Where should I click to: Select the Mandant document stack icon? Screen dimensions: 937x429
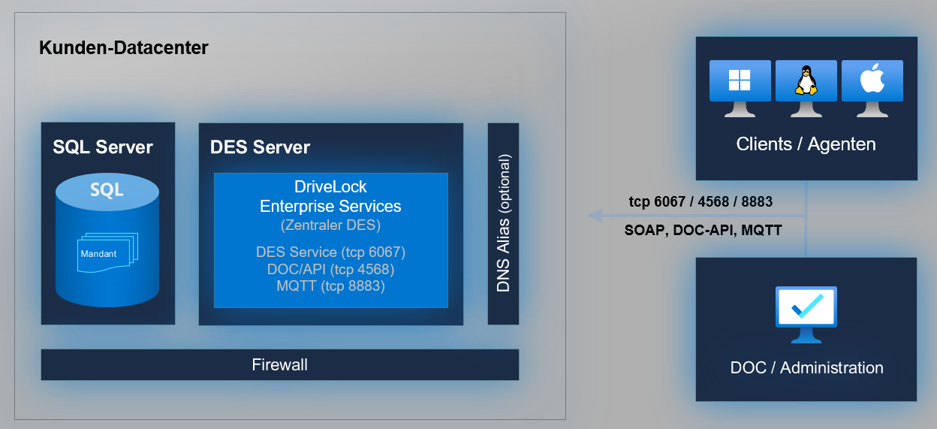click(x=105, y=252)
